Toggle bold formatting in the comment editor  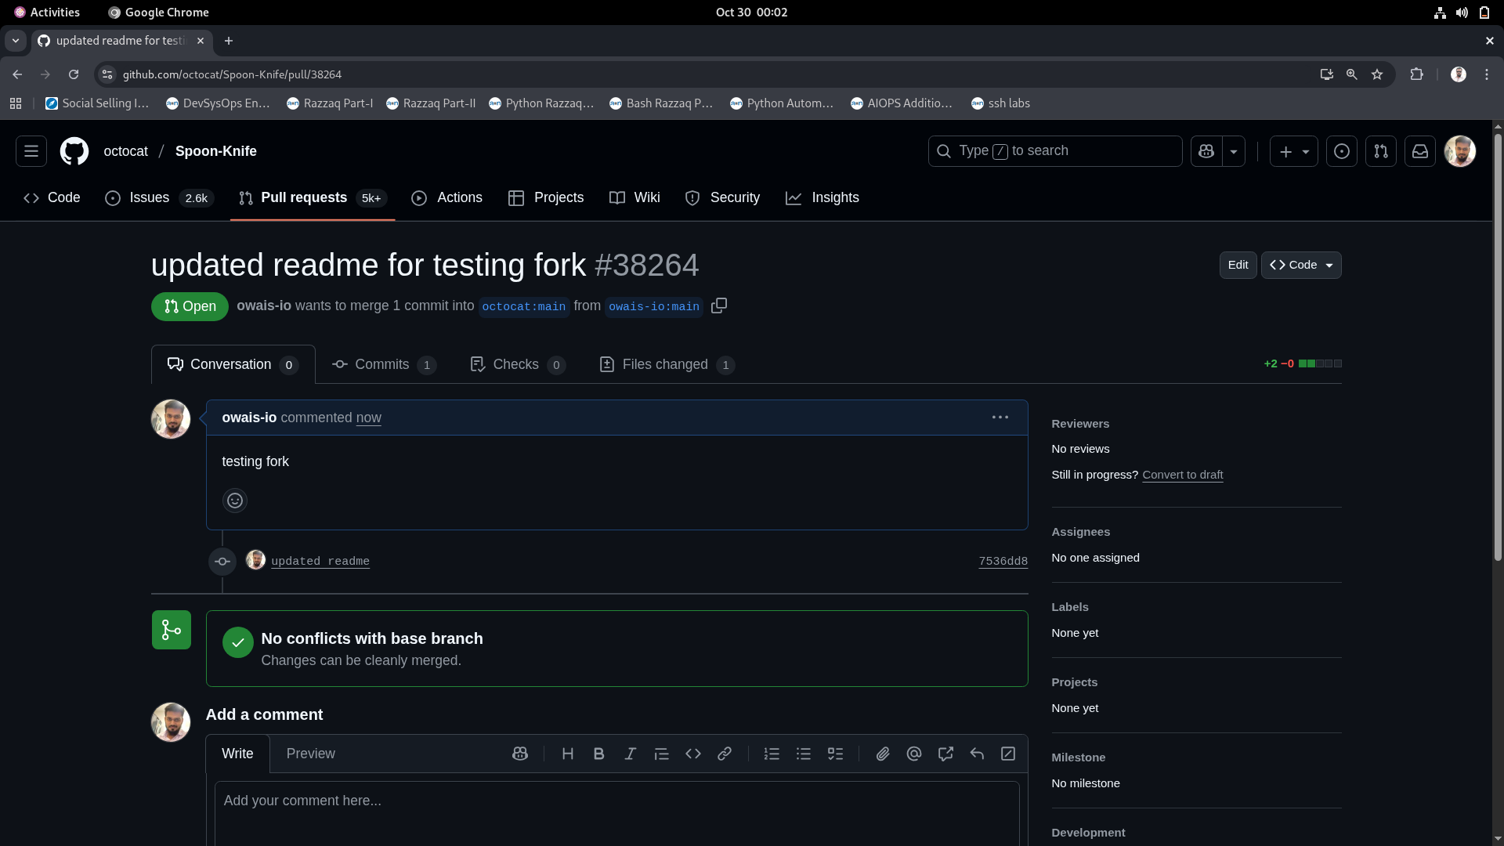pyautogui.click(x=598, y=754)
